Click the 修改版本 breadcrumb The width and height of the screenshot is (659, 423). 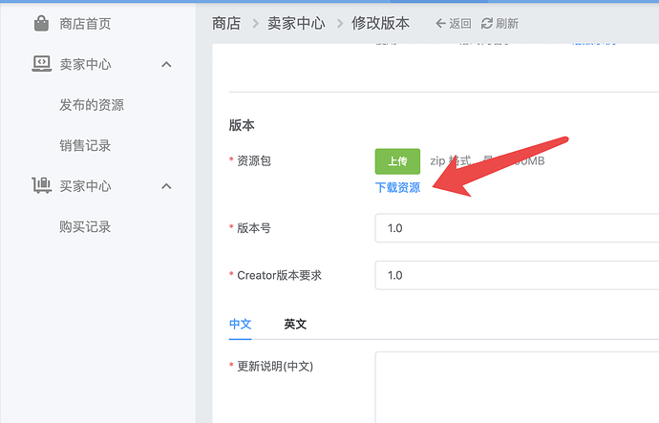380,23
